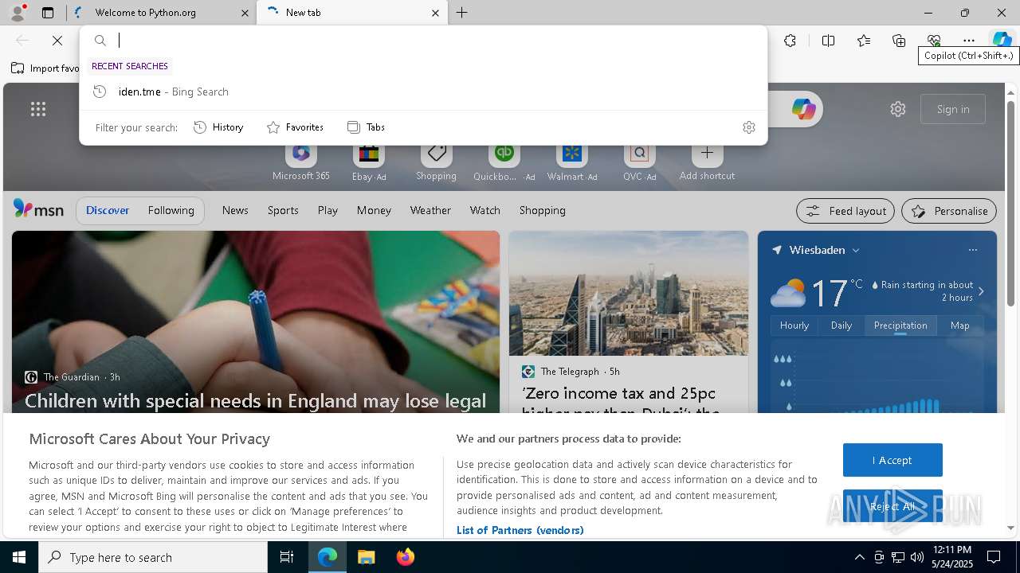The height and width of the screenshot is (573, 1020).
Task: Switch to the Welcome to Python.org tab
Action: tap(159, 13)
